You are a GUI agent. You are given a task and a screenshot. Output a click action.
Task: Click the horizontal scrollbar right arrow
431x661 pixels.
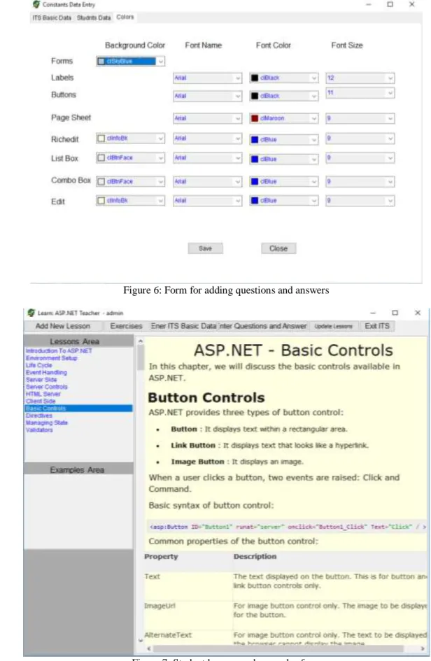pos(423,648)
